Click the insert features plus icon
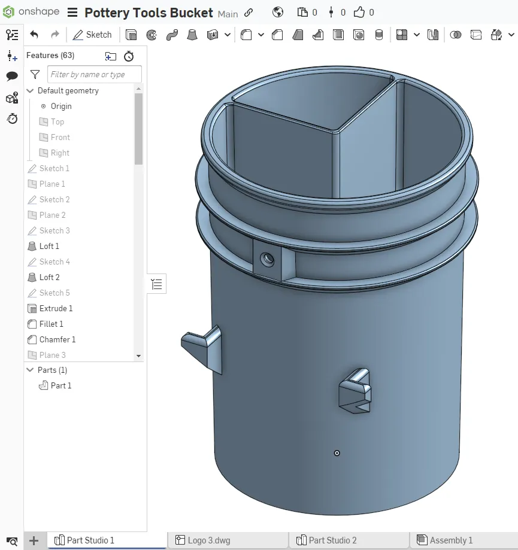 [x=12, y=56]
